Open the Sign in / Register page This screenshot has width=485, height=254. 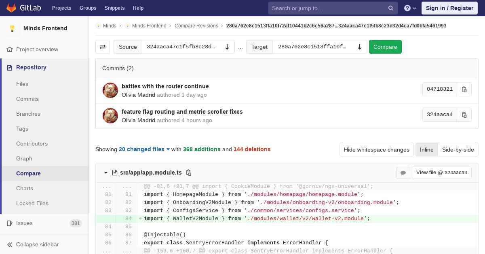[449, 8]
